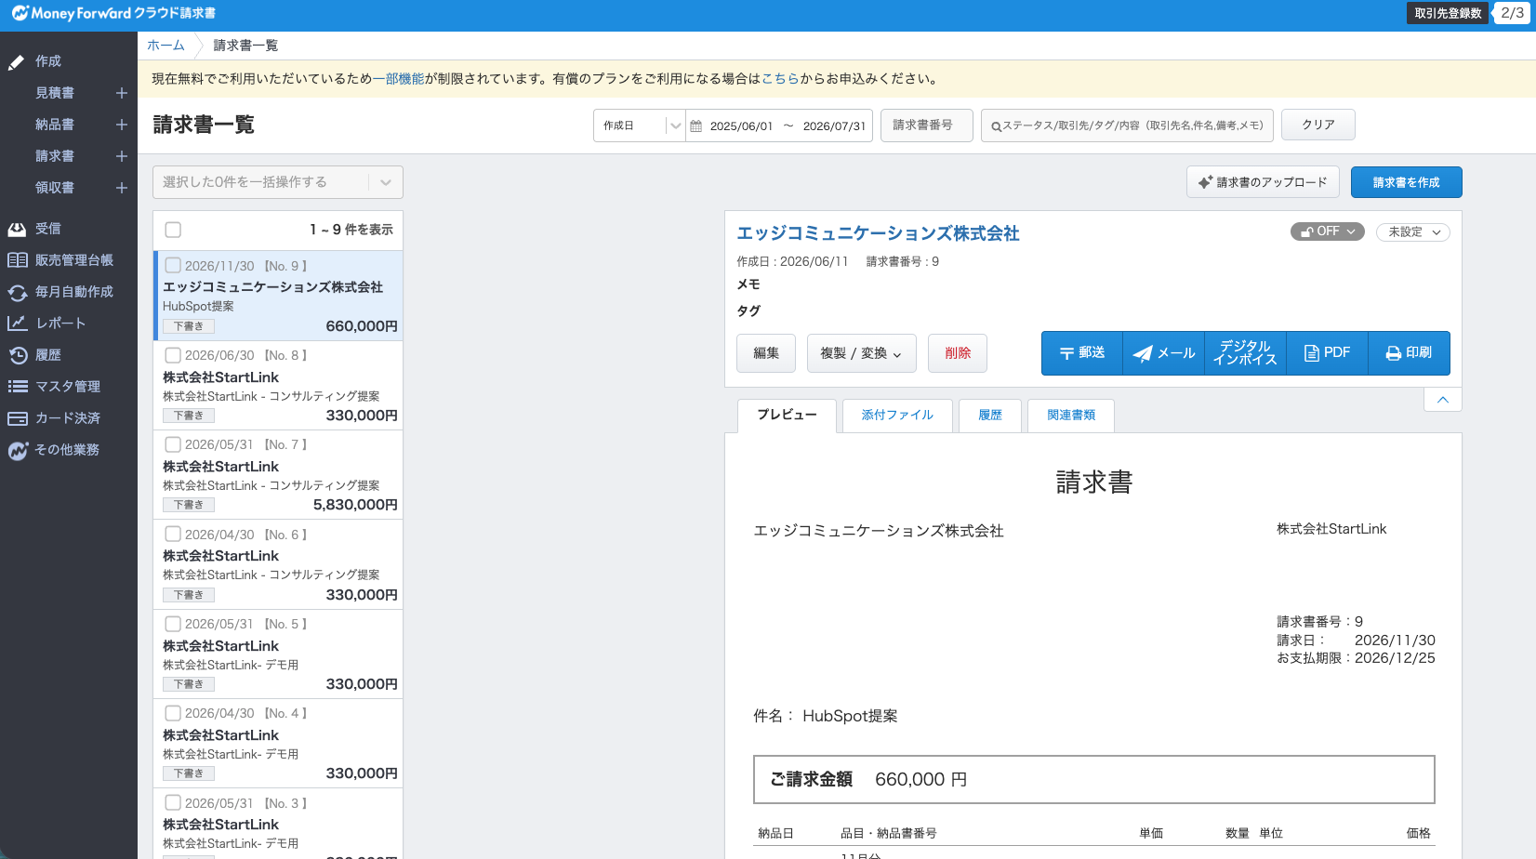This screenshot has height=859, width=1536.
Task: Click the 受信 inbox icon
Action: pyautogui.click(x=17, y=229)
